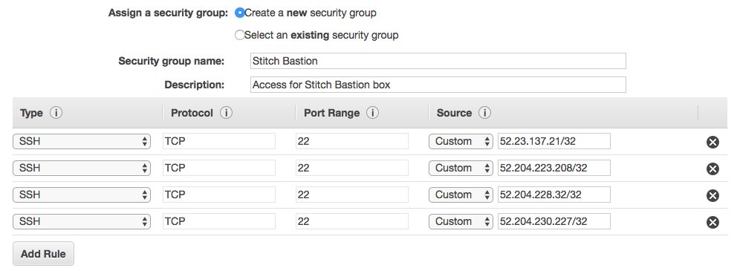
Task: Click the port range field in the 52.204.230.227/32 row
Action: click(x=352, y=222)
